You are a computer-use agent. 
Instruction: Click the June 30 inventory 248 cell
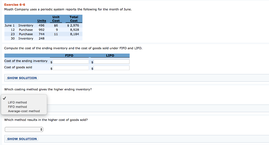pos(42,39)
